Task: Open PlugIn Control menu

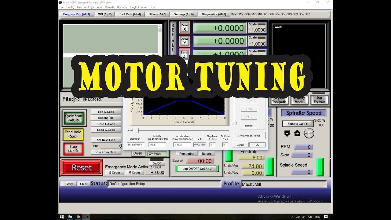Action: click(x=138, y=7)
